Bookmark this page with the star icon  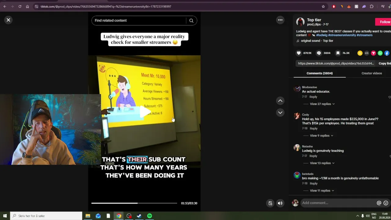(323, 6)
